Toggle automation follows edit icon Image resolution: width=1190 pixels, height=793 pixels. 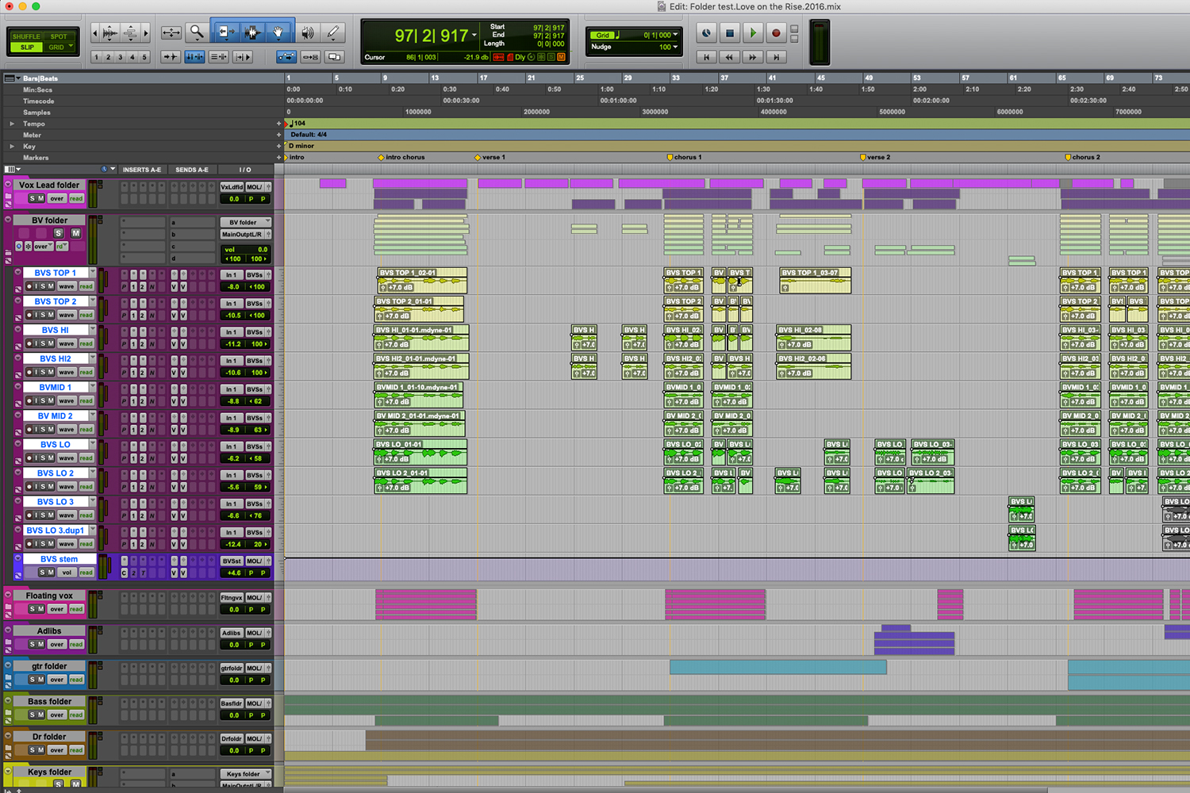click(286, 57)
